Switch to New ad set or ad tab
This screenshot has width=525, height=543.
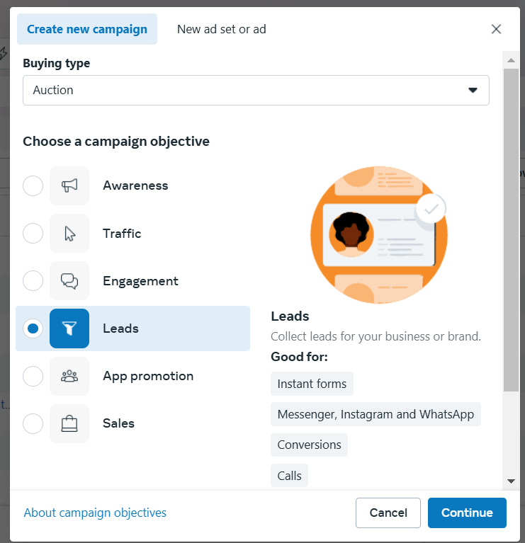[222, 29]
